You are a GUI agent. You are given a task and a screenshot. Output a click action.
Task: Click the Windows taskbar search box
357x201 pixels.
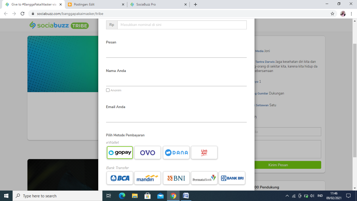pos(57,196)
